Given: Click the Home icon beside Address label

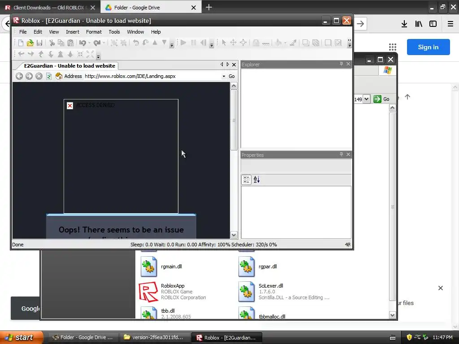Looking at the screenshot, I should tap(59, 76).
